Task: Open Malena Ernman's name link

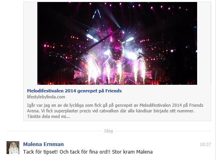Action: (43, 144)
